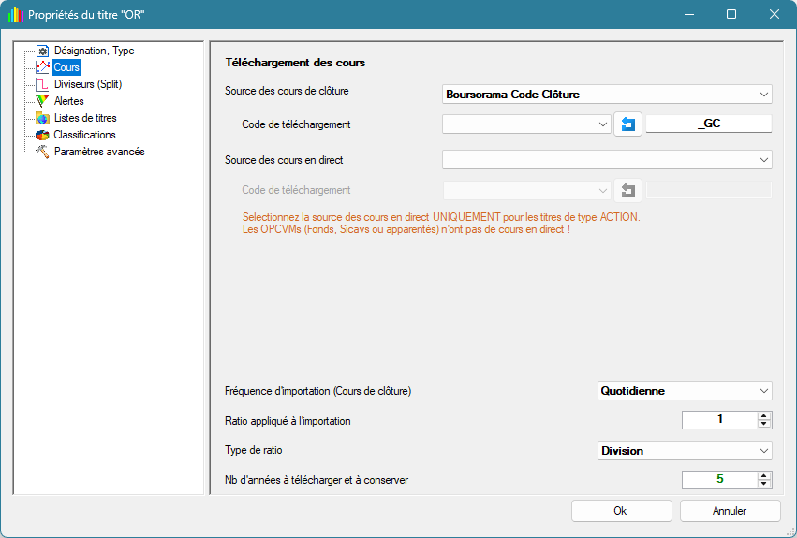Increase the Ratio appliqué à l'importation value
The height and width of the screenshot is (538, 797).
coord(764,416)
